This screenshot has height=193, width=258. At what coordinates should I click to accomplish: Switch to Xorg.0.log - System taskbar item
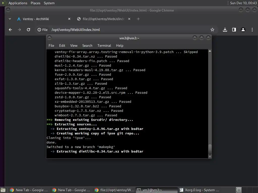199,190
